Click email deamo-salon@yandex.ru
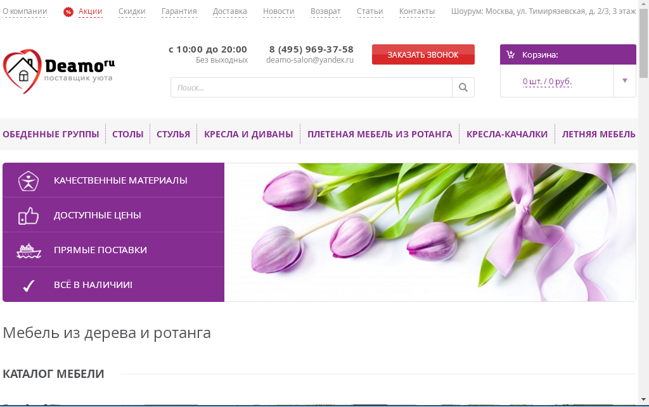Screen dimensions: 649x407 (x=309, y=60)
